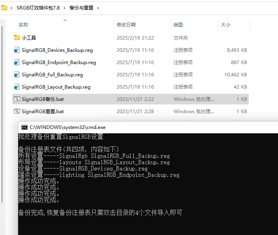Click the 10,462 KB size cell
Viewport: 278px width, 235px height.
[236, 74]
